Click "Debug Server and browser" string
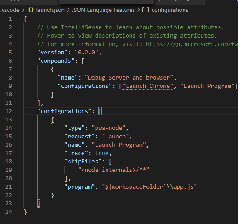Viewport: 238px width, 224px height. (x=129, y=78)
